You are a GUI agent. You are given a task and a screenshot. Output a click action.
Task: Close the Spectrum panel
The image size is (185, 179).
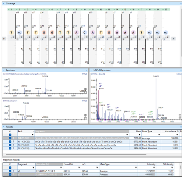[86, 70]
